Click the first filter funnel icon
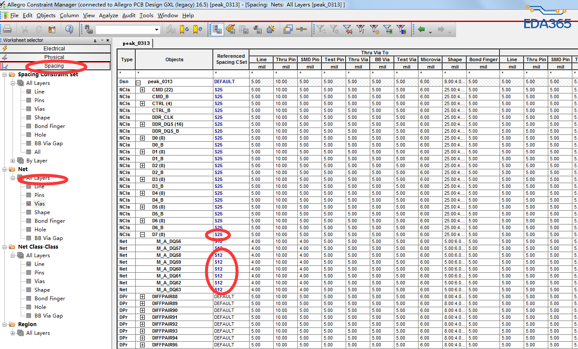The height and width of the screenshot is (349, 578). 321,29
